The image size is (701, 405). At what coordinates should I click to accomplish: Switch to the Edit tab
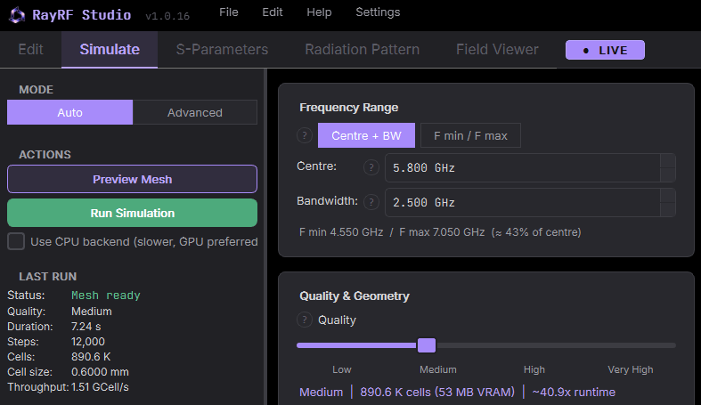[30, 49]
